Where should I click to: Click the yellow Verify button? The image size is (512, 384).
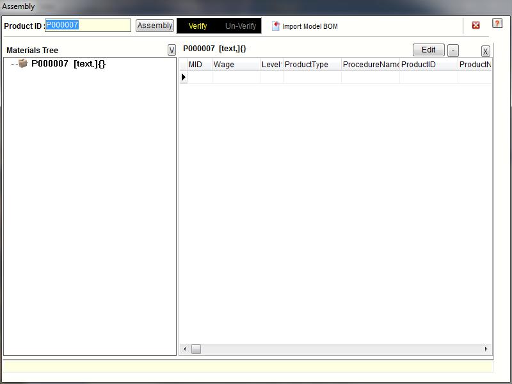click(x=198, y=26)
